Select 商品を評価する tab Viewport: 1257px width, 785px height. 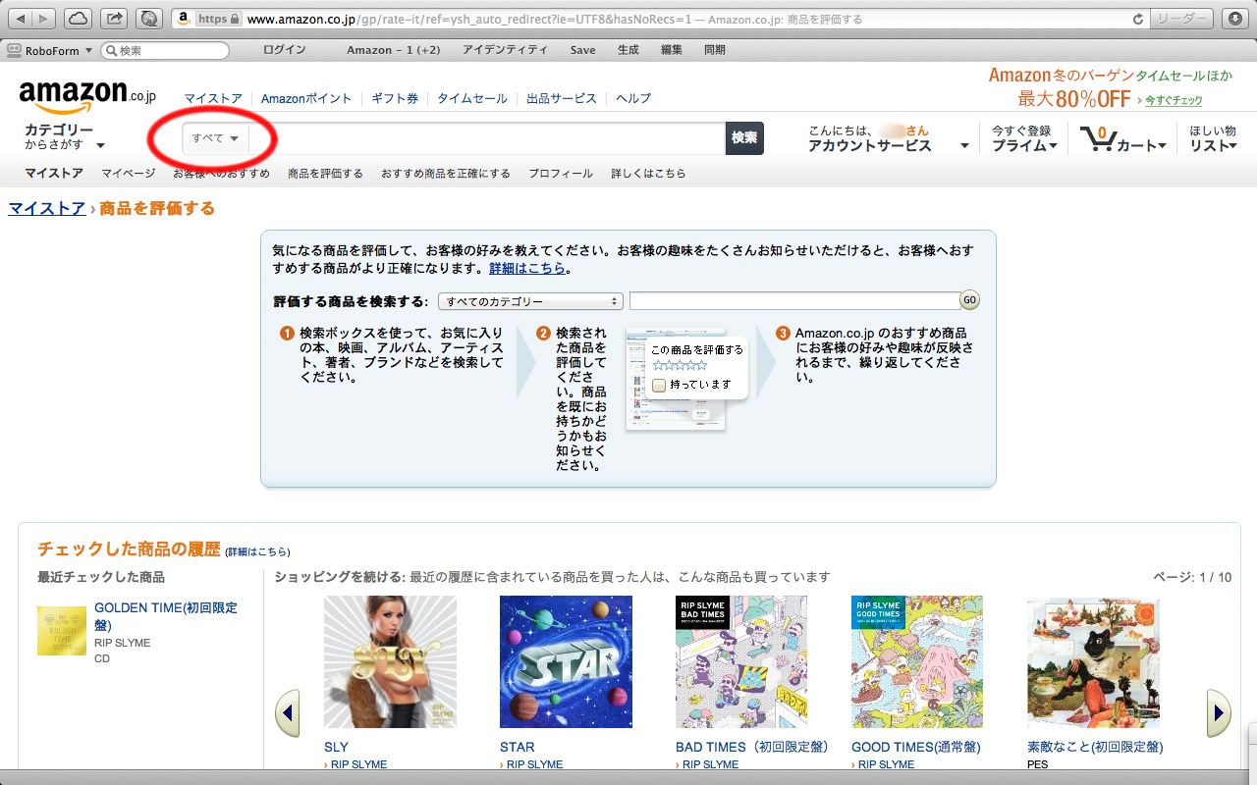coord(325,174)
